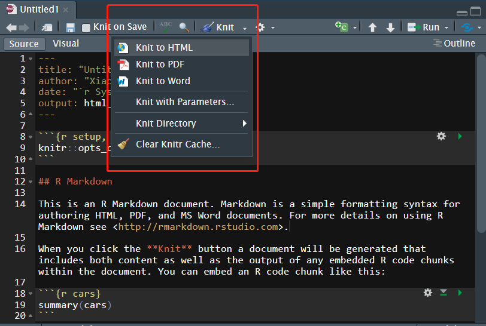Screen dimensions: 486x326
Task: Open cars chunk options gear icon
Action: pos(428,293)
